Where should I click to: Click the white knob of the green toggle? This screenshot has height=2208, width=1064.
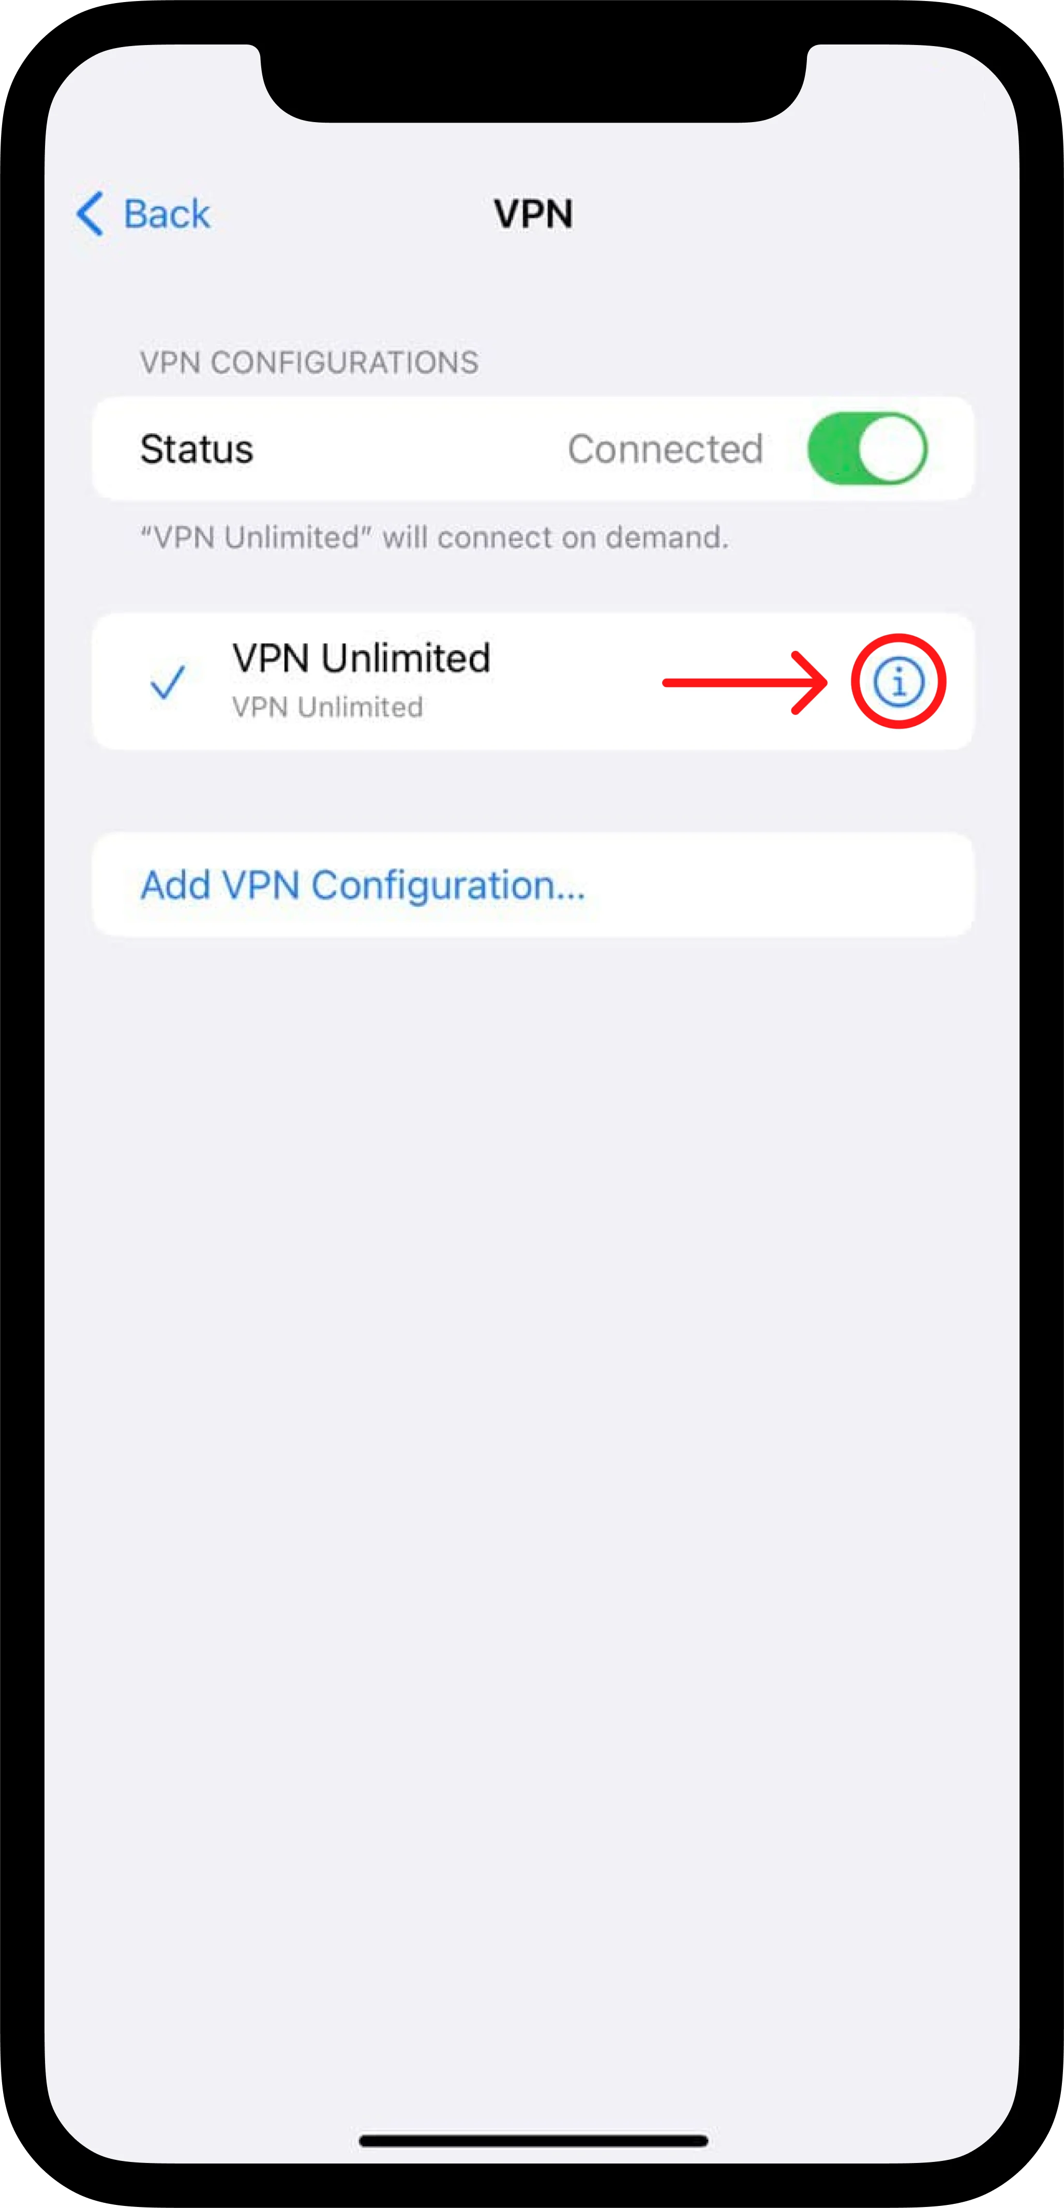(x=891, y=449)
